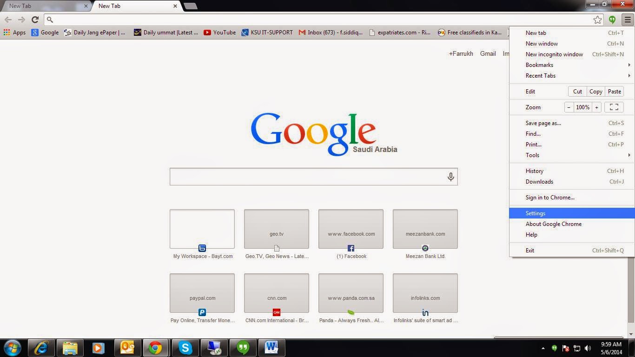Open the Gmail link
The height and width of the screenshot is (357, 635).
[x=488, y=53]
